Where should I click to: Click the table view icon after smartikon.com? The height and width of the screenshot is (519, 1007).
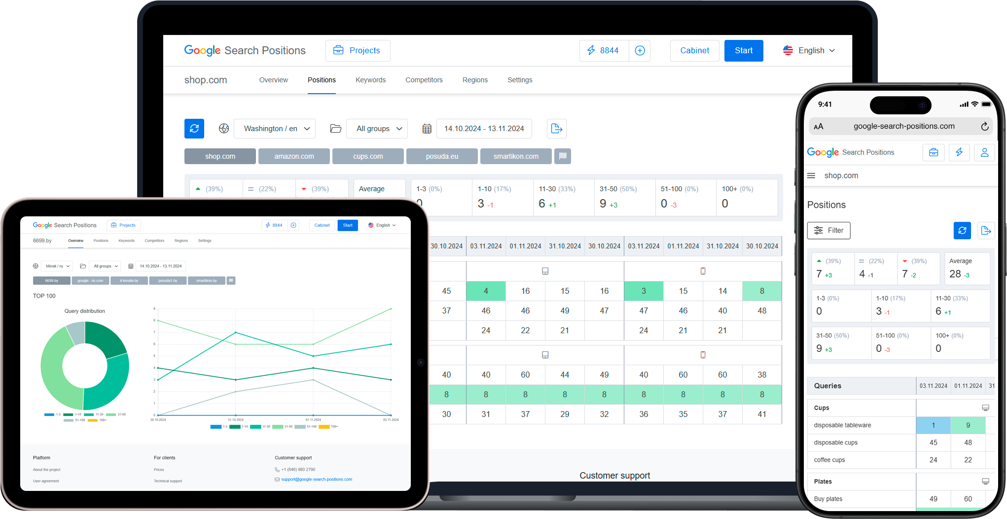[x=563, y=156]
